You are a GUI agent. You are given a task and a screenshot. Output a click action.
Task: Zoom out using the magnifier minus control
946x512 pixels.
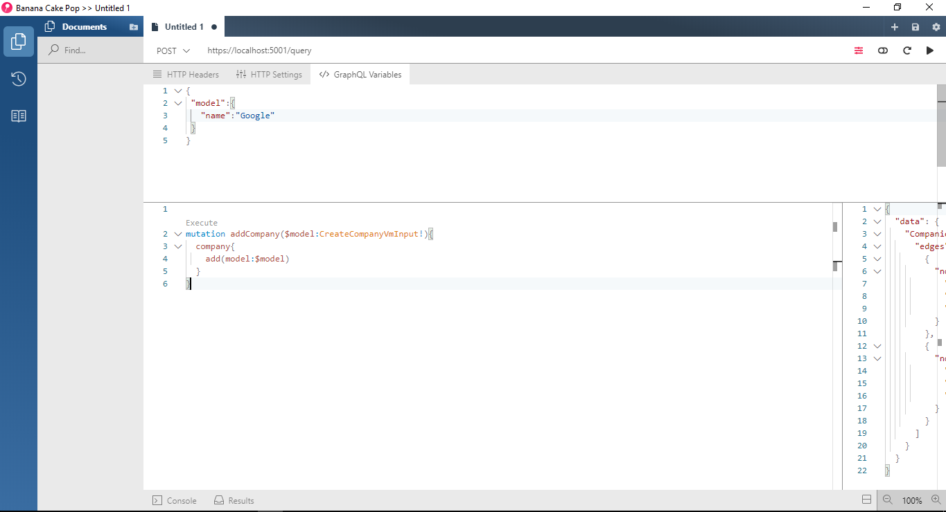point(887,500)
